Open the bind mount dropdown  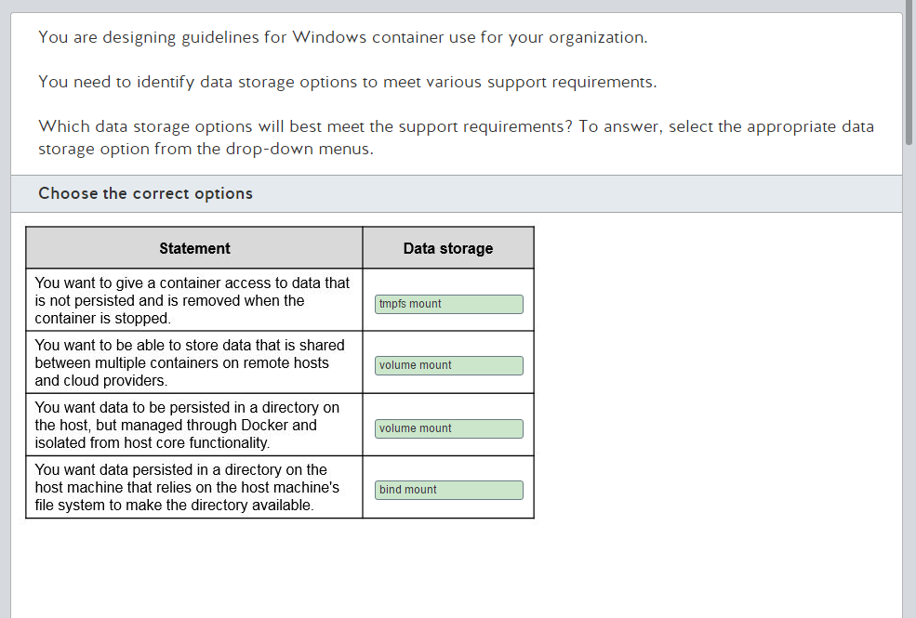448,490
